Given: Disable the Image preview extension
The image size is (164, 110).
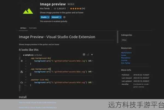Looking at the screenshot, I should pos(44,17).
